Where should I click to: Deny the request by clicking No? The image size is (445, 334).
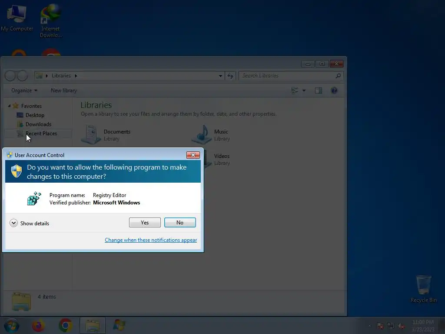tap(180, 222)
